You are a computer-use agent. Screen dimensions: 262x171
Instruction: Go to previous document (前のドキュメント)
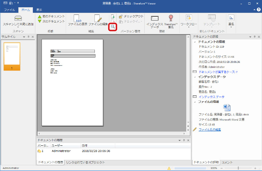39,16
